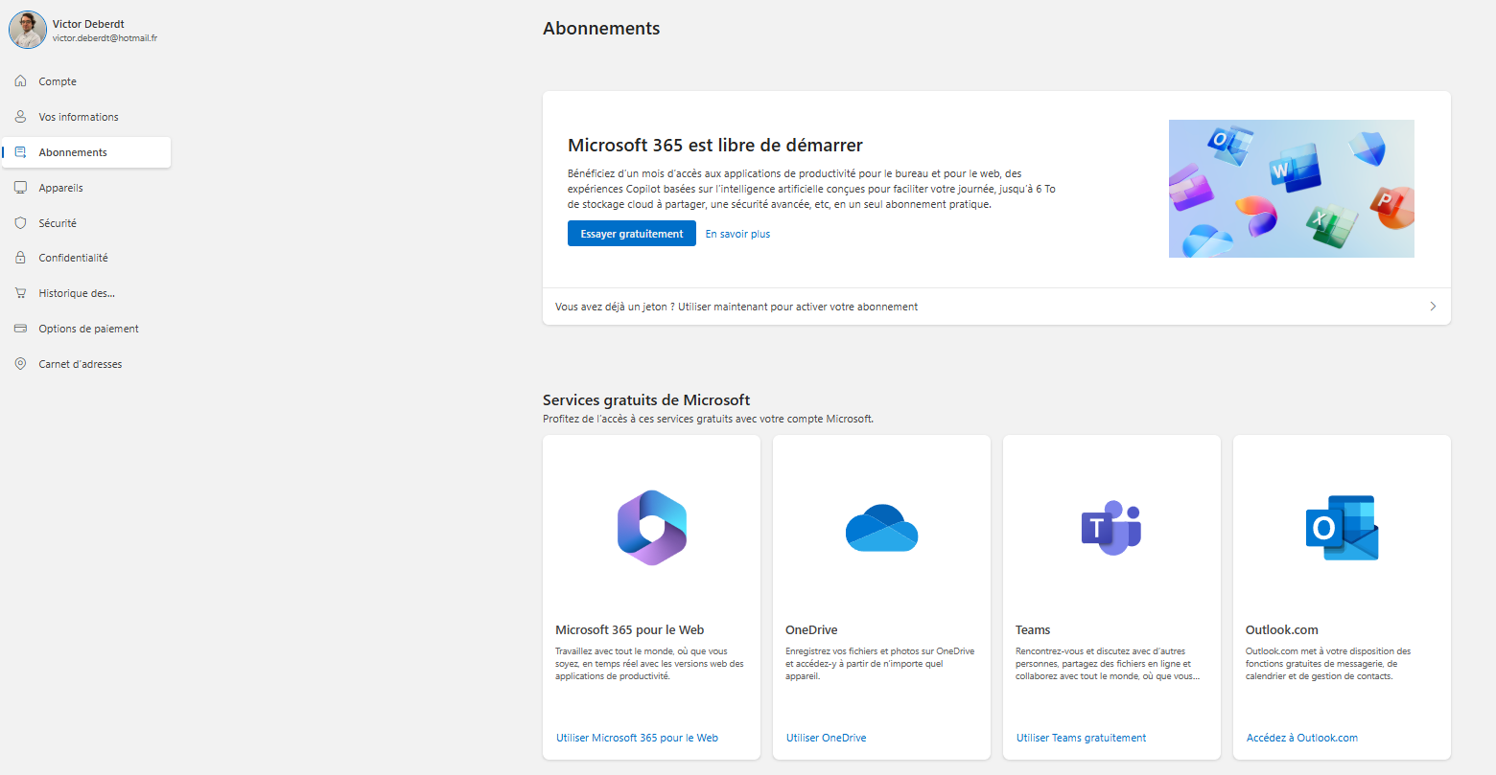The image size is (1496, 775).
Task: Follow the En savoir plus link
Action: pyautogui.click(x=737, y=234)
